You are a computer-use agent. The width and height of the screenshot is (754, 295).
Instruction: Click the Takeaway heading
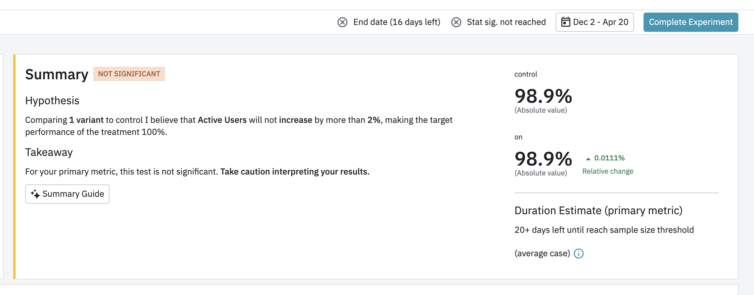49,152
